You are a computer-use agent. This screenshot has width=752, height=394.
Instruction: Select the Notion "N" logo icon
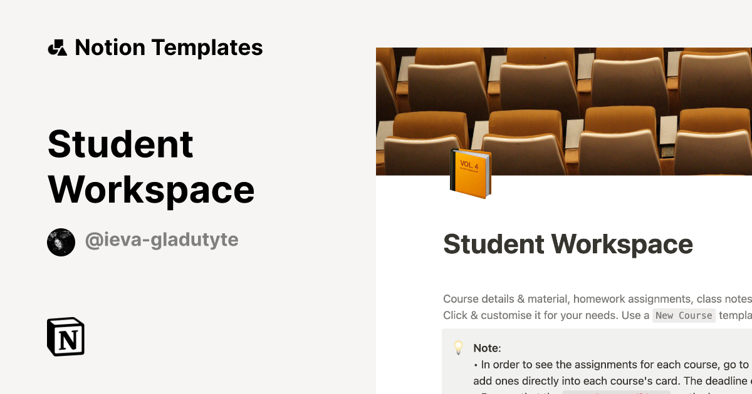(x=65, y=337)
